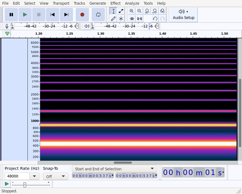Screen dimensions: 242x194
Task: Skip to the end of the project
Action: coord(66,15)
